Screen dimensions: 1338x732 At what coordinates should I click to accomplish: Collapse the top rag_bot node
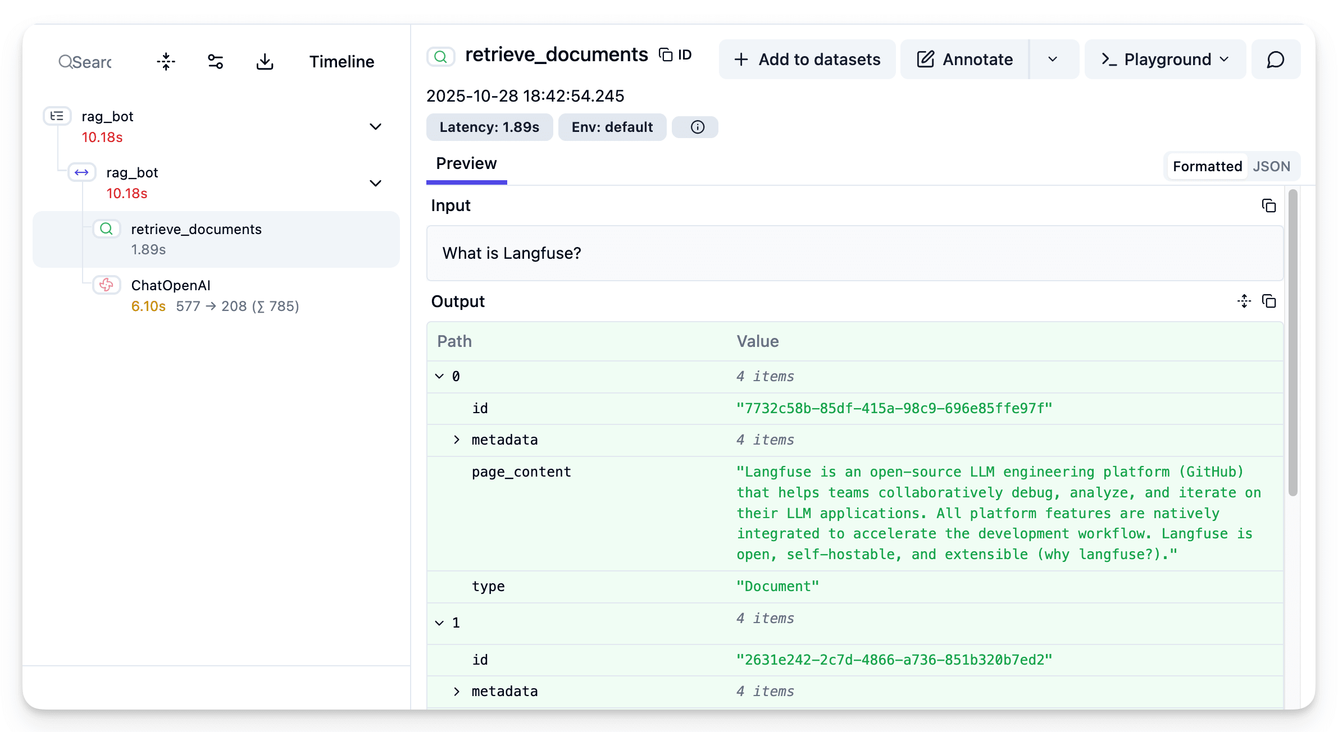pos(375,127)
